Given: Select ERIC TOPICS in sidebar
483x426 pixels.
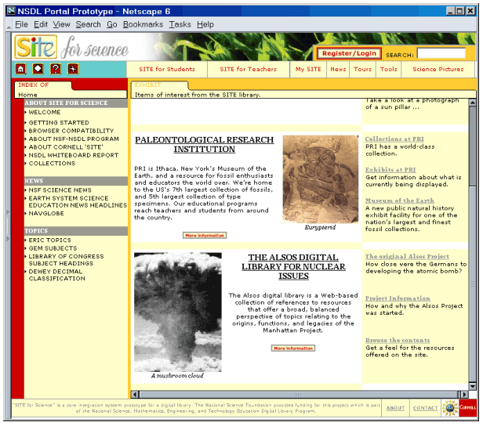Looking at the screenshot, I should tap(49, 240).
